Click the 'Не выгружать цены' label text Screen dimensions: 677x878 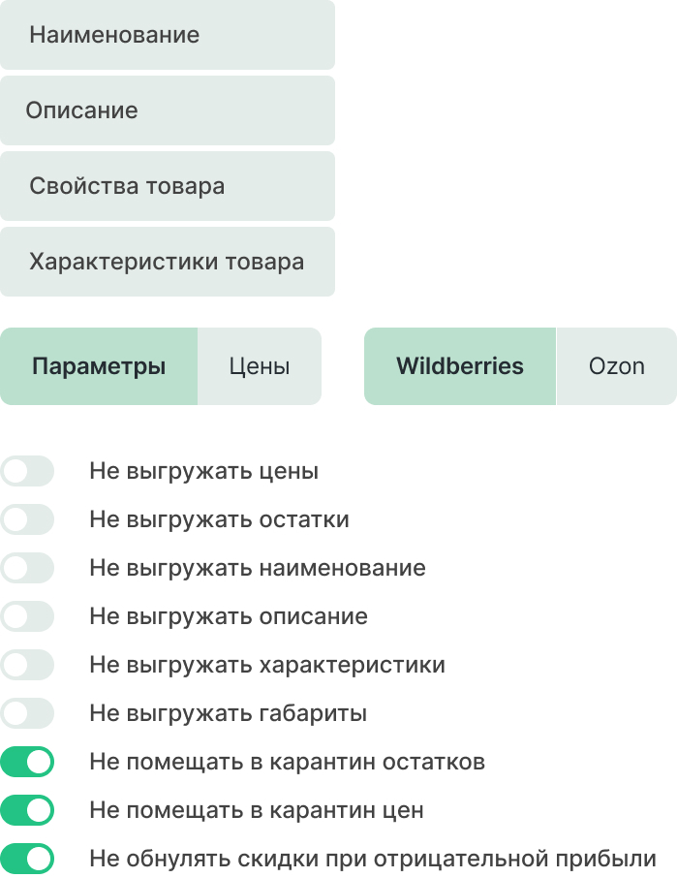pos(203,472)
